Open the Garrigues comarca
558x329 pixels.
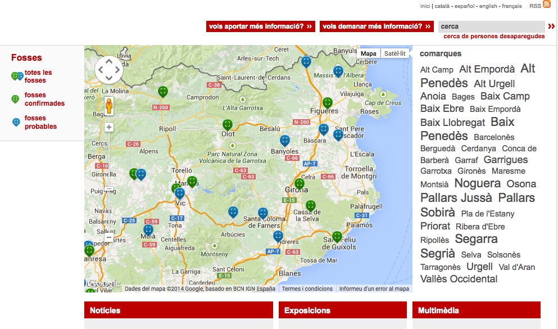tap(506, 160)
